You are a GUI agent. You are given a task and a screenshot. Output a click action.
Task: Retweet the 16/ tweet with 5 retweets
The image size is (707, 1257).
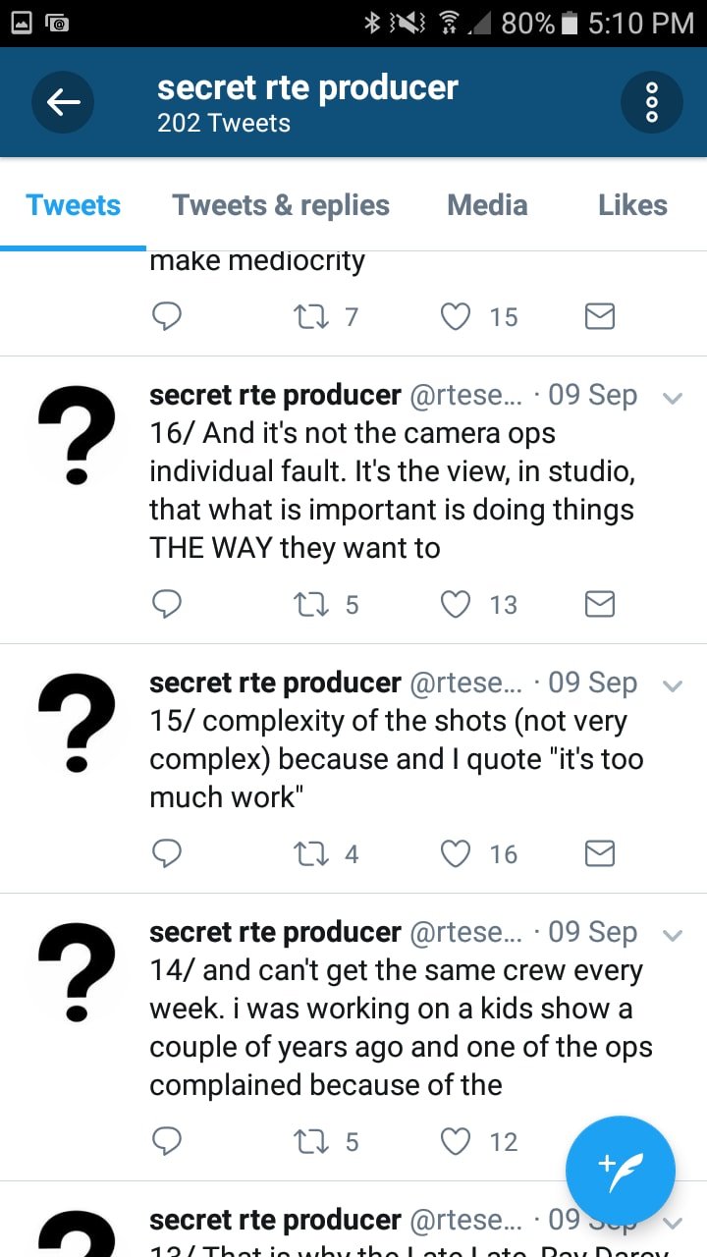(x=312, y=604)
